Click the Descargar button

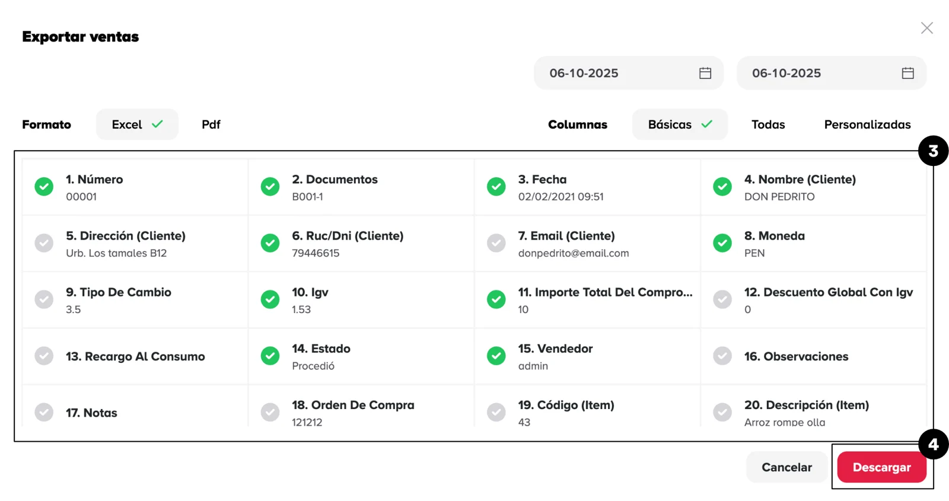point(881,467)
